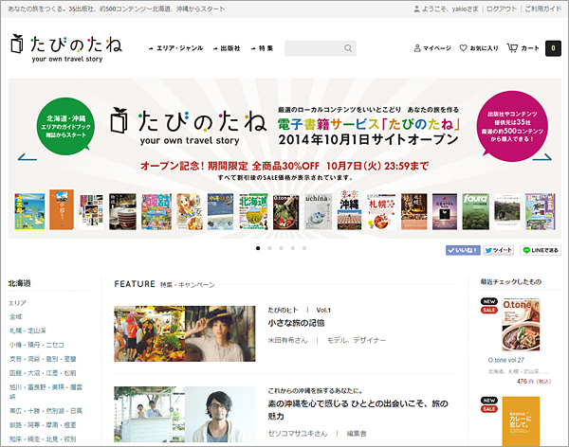Click the 小さな旅の記憶 feature photo

184,333
